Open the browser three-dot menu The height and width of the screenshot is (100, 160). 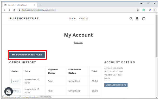[x=155, y=10]
